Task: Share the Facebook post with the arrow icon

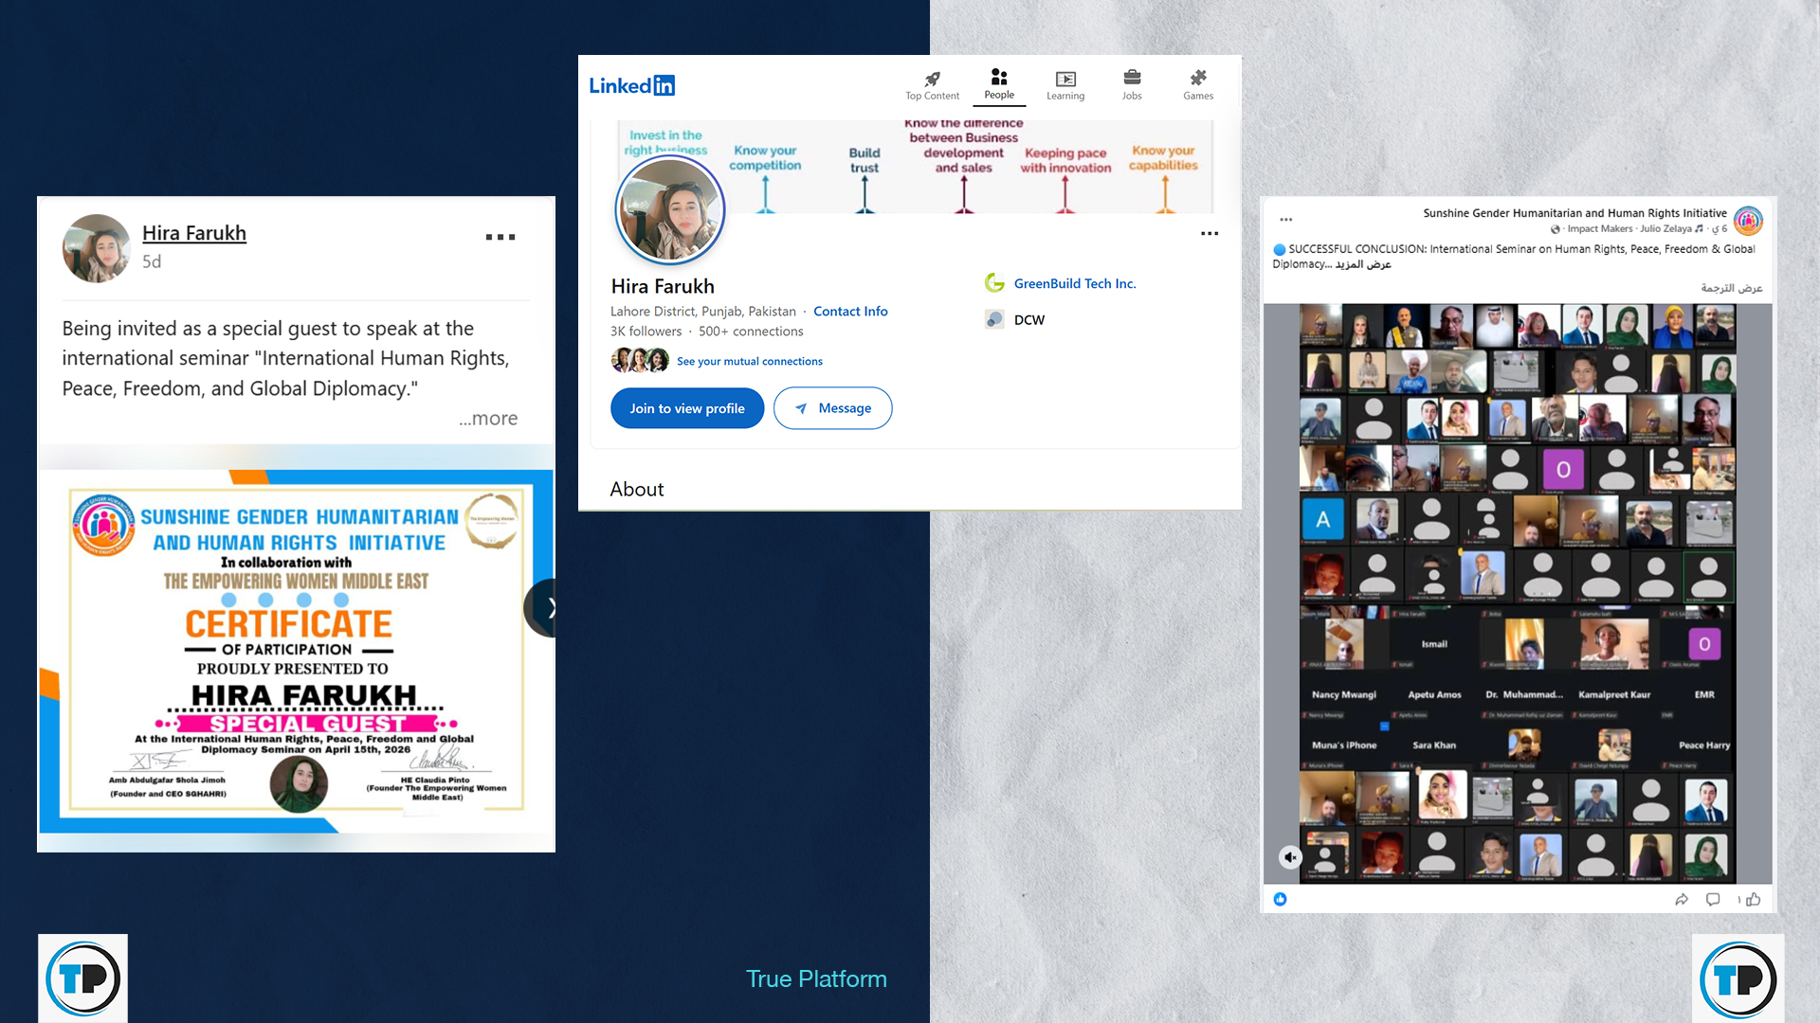Action: [x=1682, y=899]
